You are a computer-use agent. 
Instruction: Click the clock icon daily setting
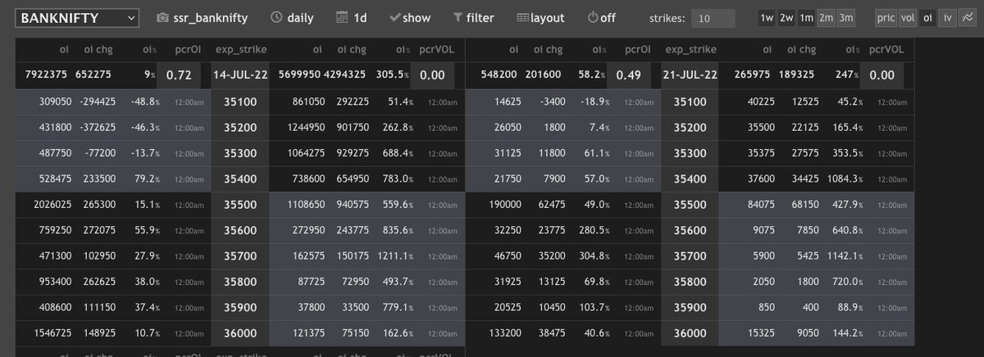292,17
